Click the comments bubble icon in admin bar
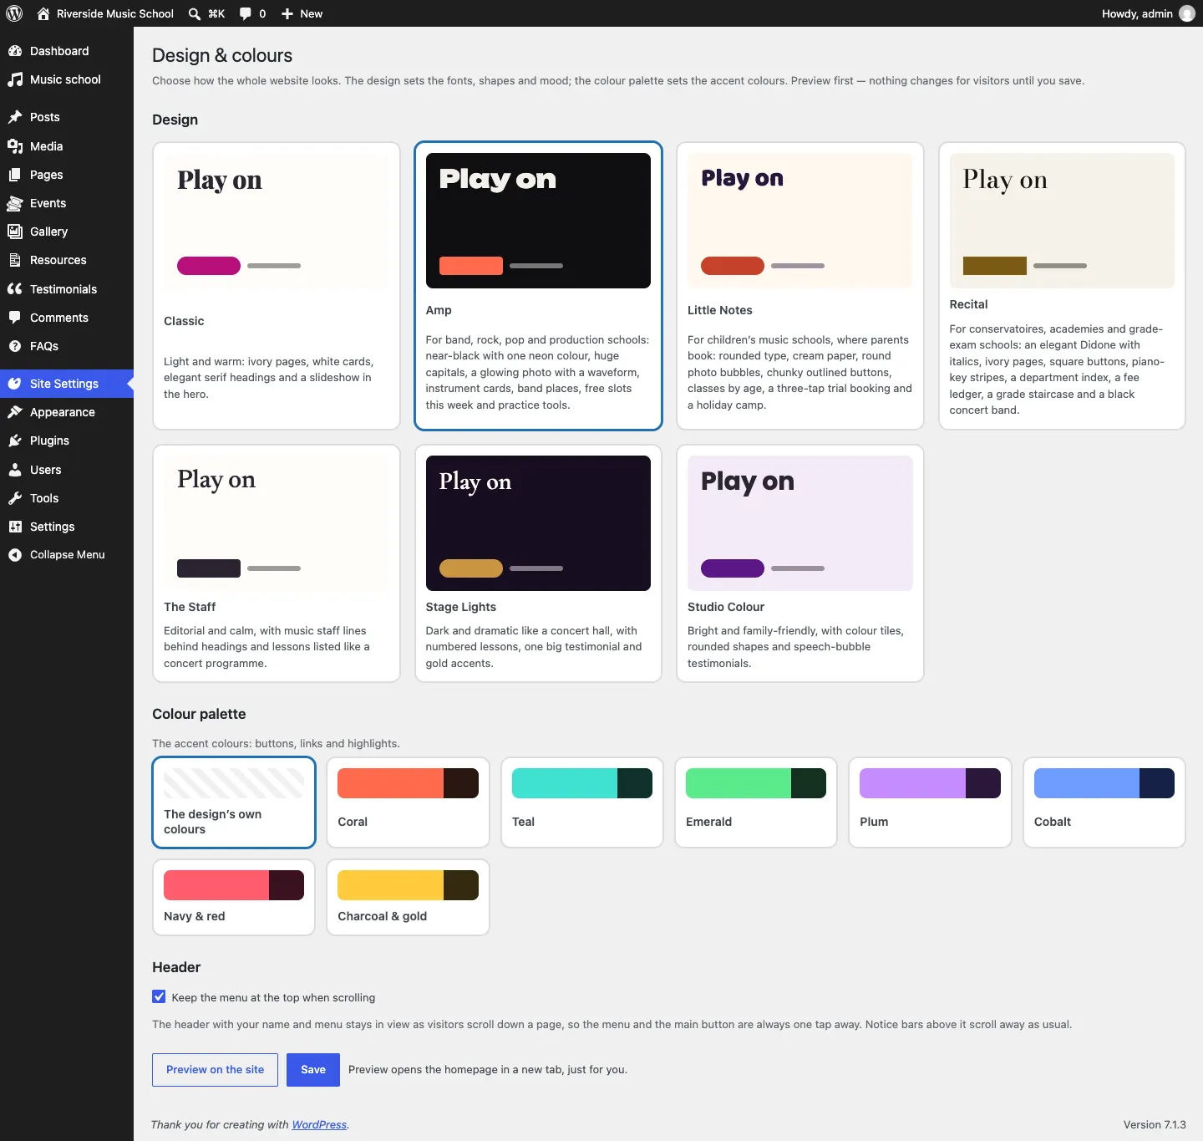This screenshot has height=1141, width=1203. pos(246,13)
